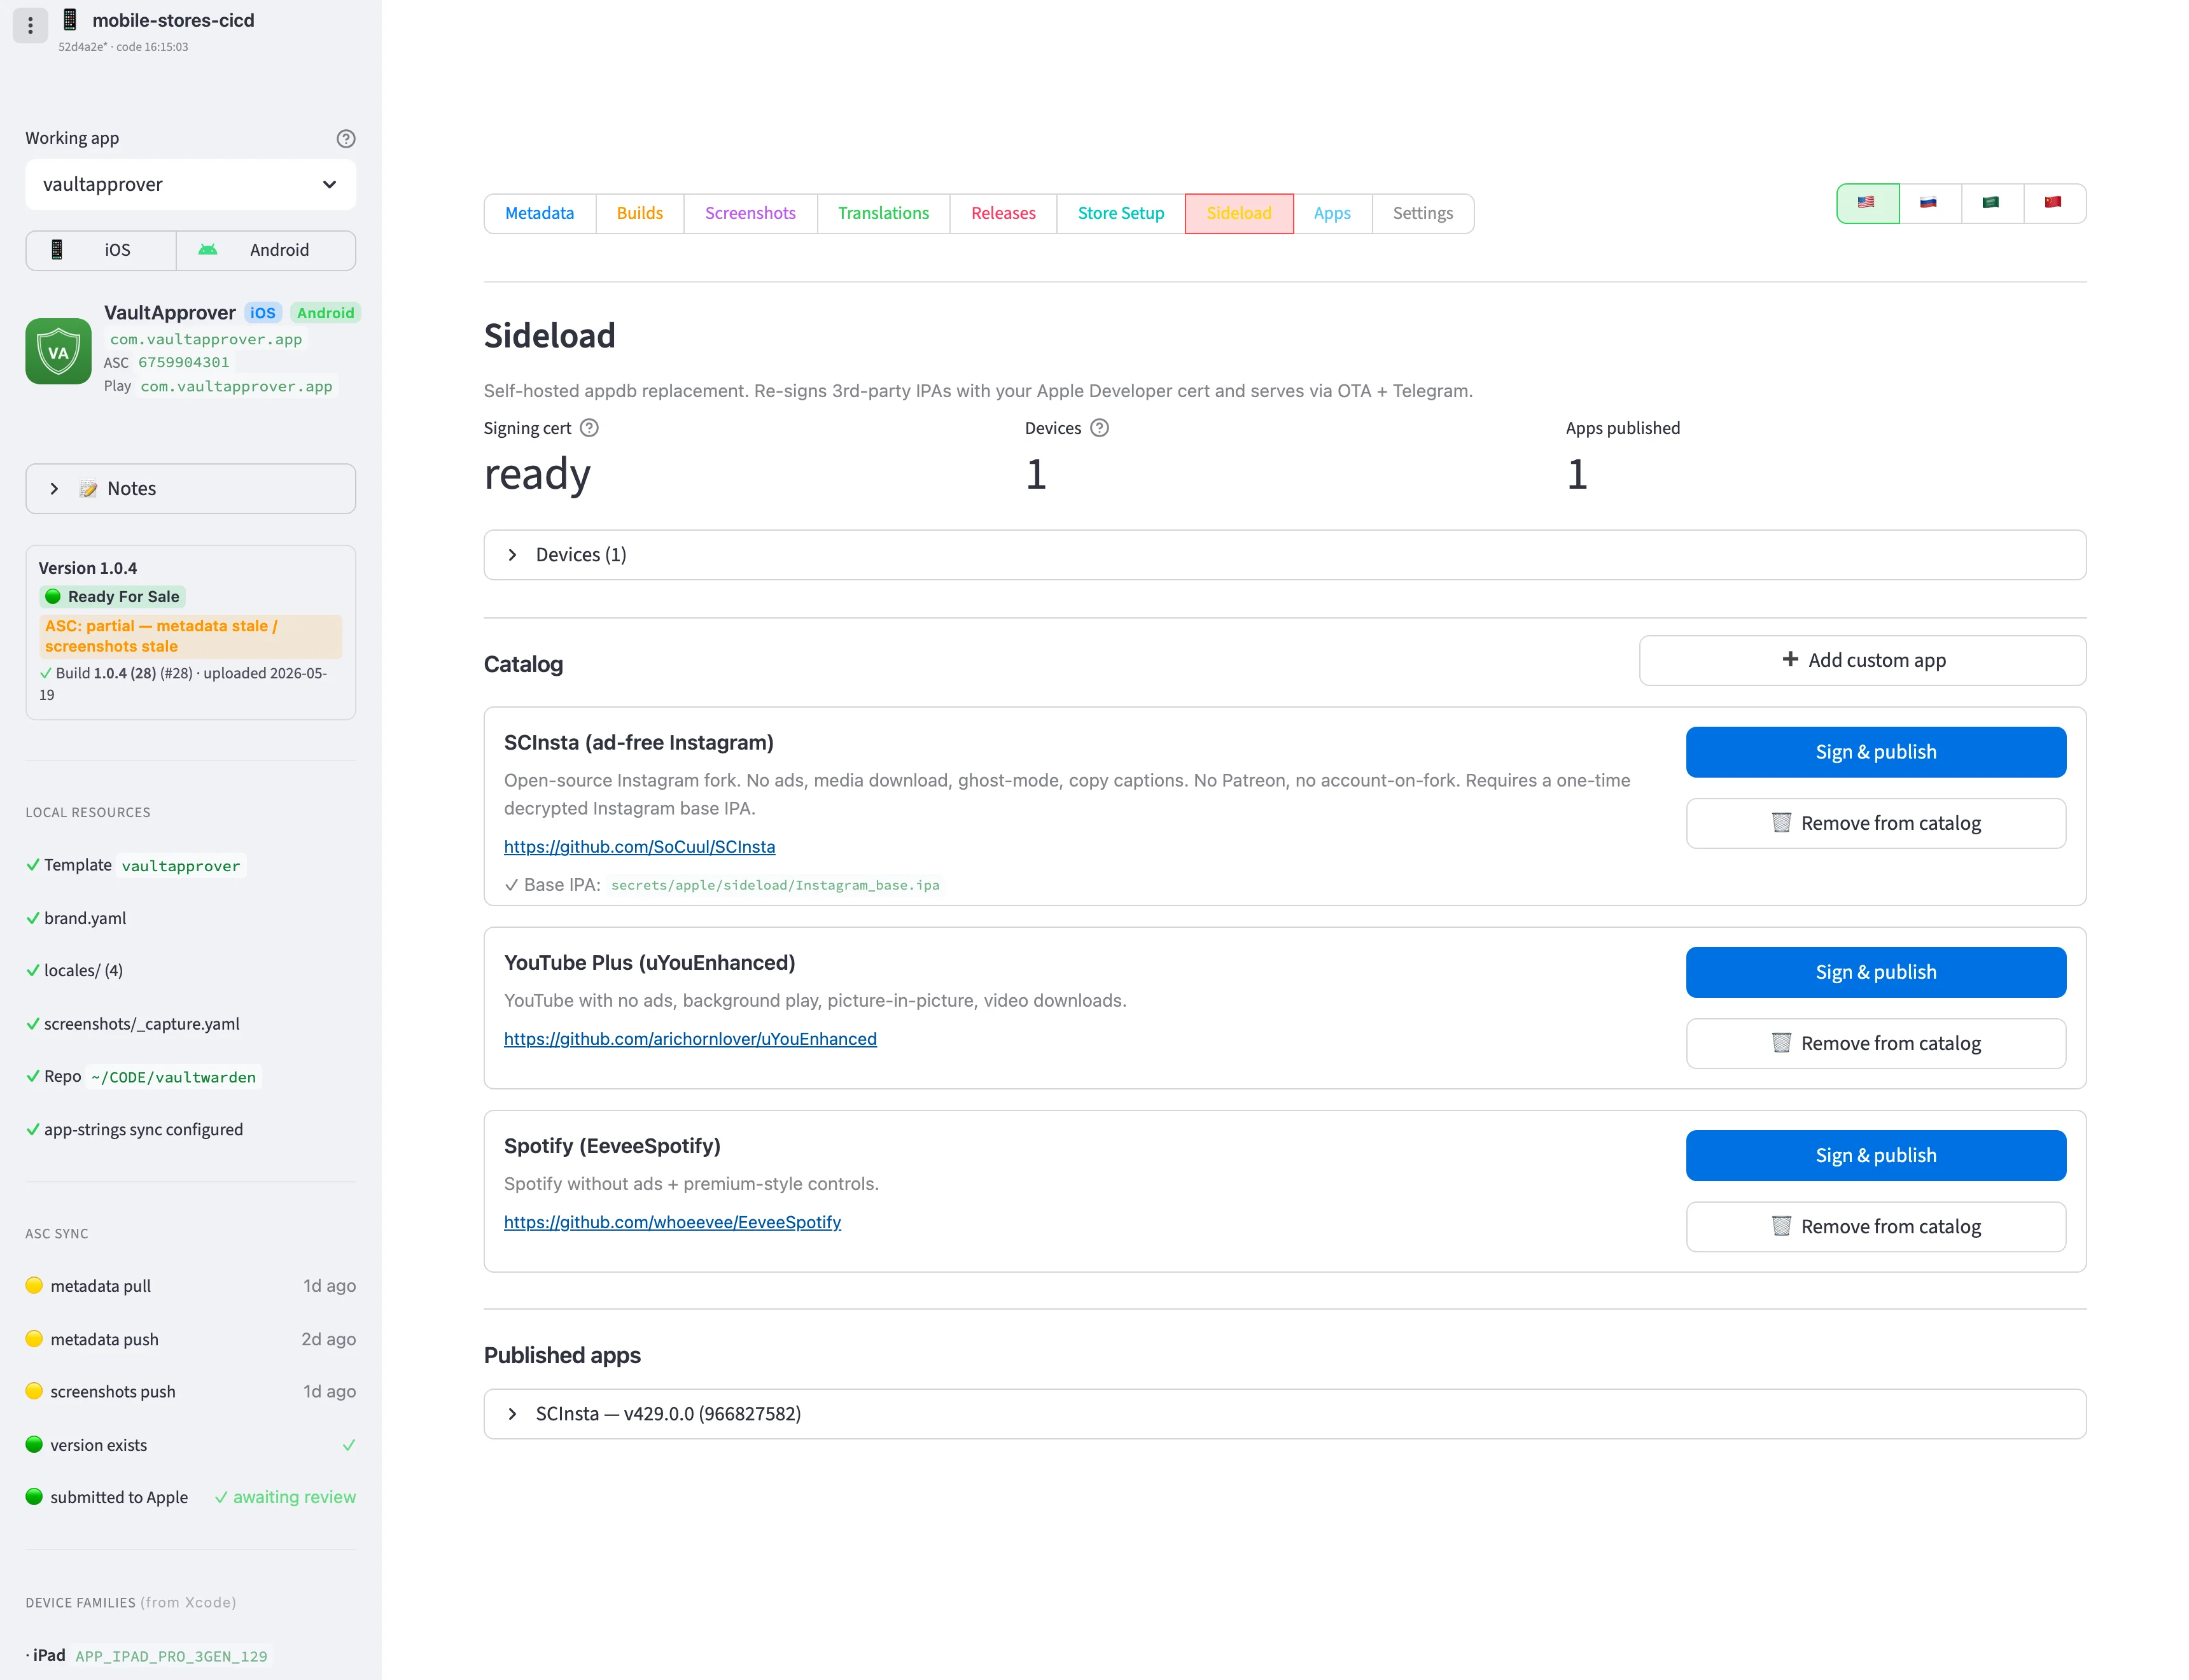Image resolution: width=2189 pixels, height=1680 pixels.
Task: Click the com.vaultapprover.app bundle ID under VaultApprover
Action: coord(205,340)
